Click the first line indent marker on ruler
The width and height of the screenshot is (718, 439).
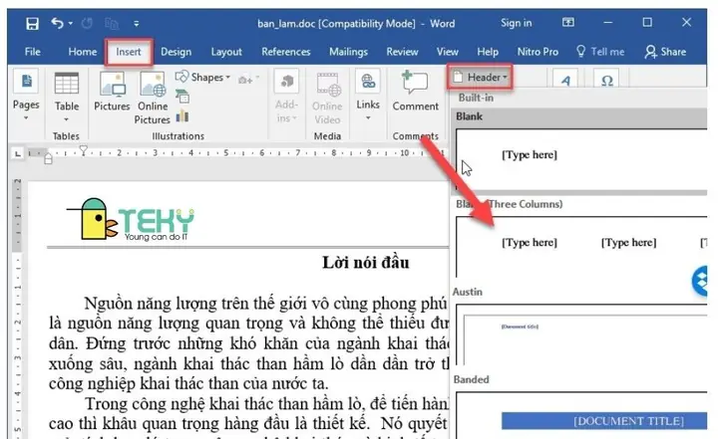(x=84, y=149)
